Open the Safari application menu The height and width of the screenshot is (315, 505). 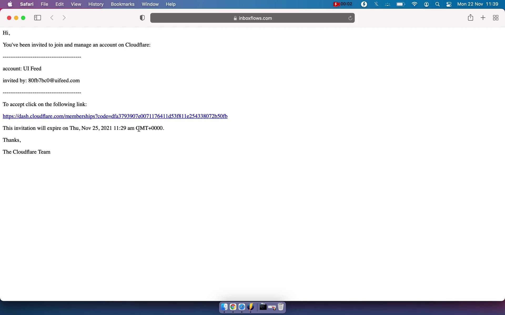click(27, 4)
